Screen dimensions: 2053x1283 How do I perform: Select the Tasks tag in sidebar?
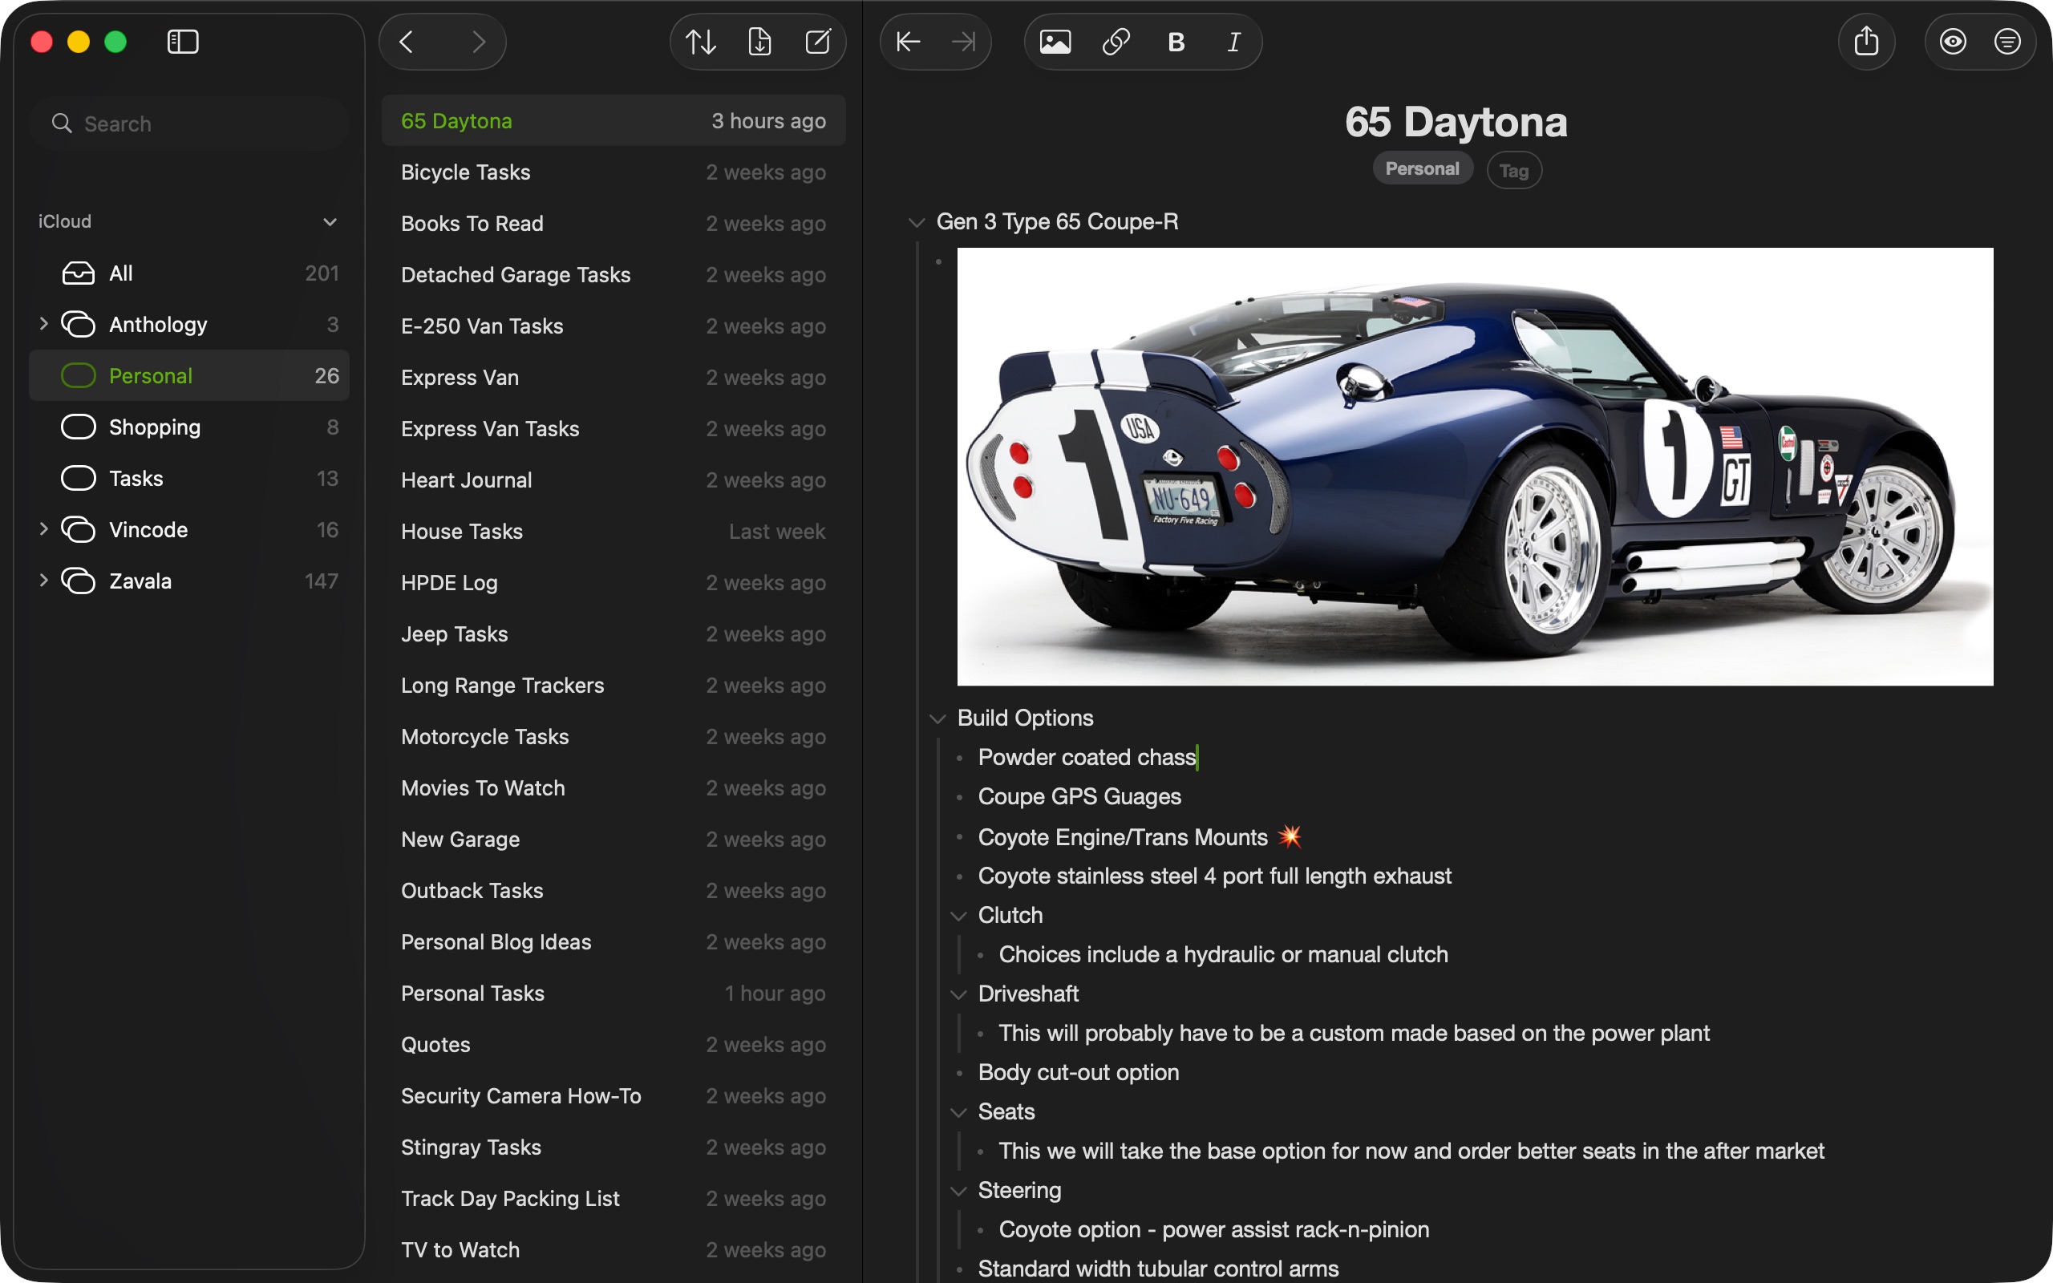click(x=189, y=479)
